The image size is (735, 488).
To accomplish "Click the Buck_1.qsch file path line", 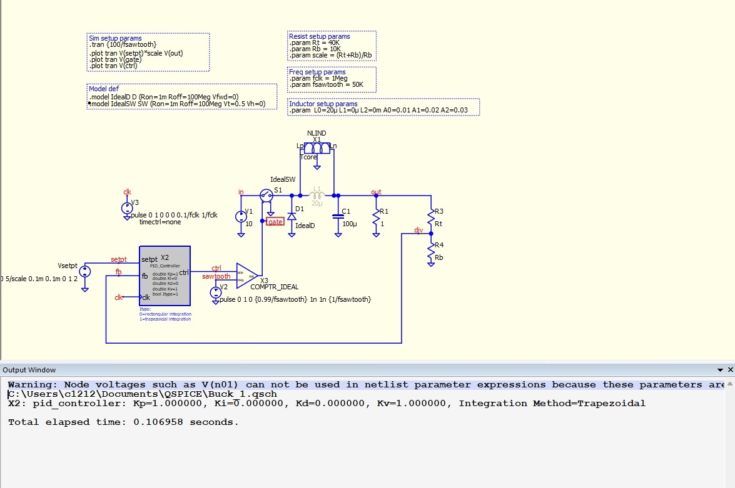I will point(143,394).
